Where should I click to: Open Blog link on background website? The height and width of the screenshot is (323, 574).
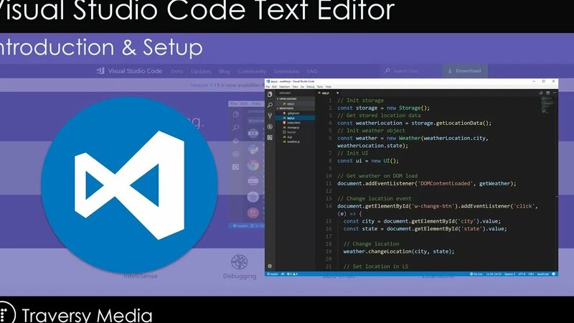pyautogui.click(x=225, y=71)
